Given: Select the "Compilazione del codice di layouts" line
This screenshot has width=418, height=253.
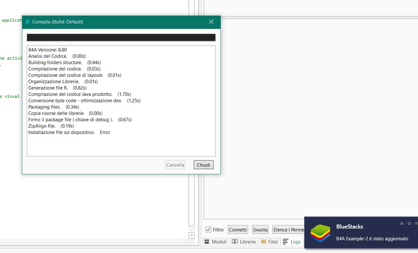Looking at the screenshot, I should point(75,75).
